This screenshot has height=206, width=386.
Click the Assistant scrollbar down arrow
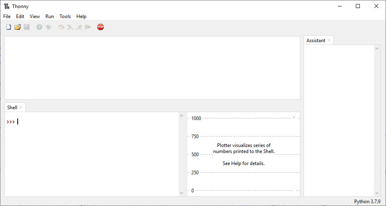pyautogui.click(x=377, y=193)
